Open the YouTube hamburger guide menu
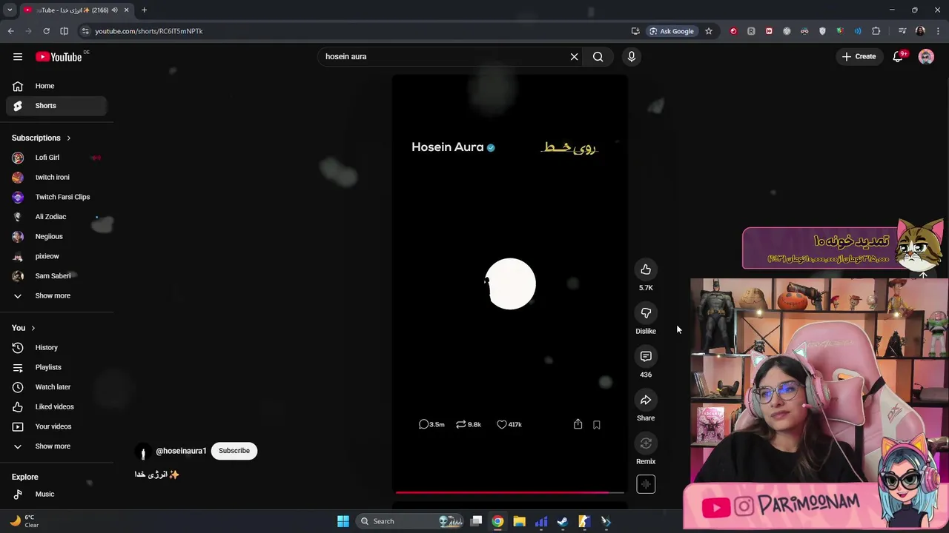 tap(18, 56)
